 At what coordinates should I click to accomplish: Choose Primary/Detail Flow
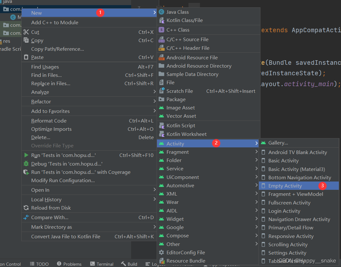coord(299,228)
